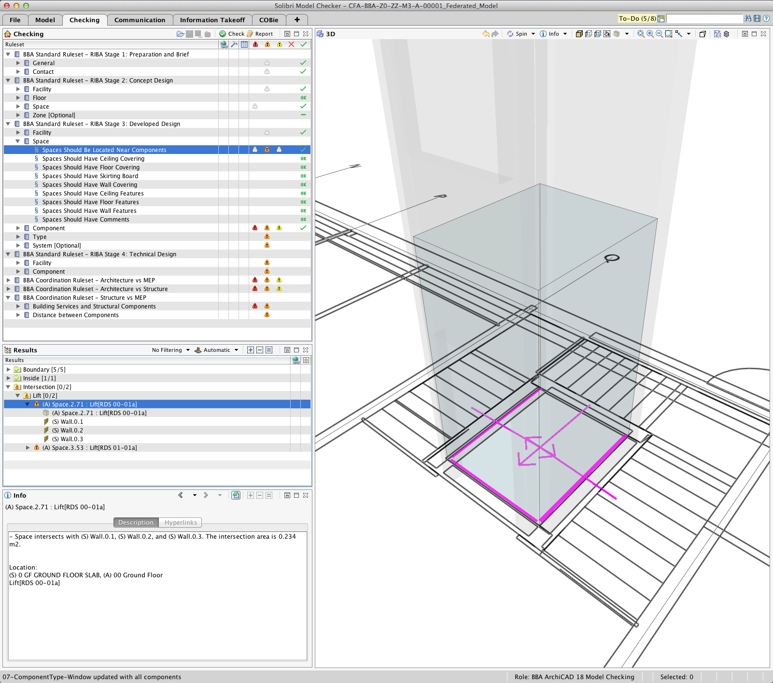The height and width of the screenshot is (683, 773).
Task: Click the home icon in Results header
Action: (306, 360)
